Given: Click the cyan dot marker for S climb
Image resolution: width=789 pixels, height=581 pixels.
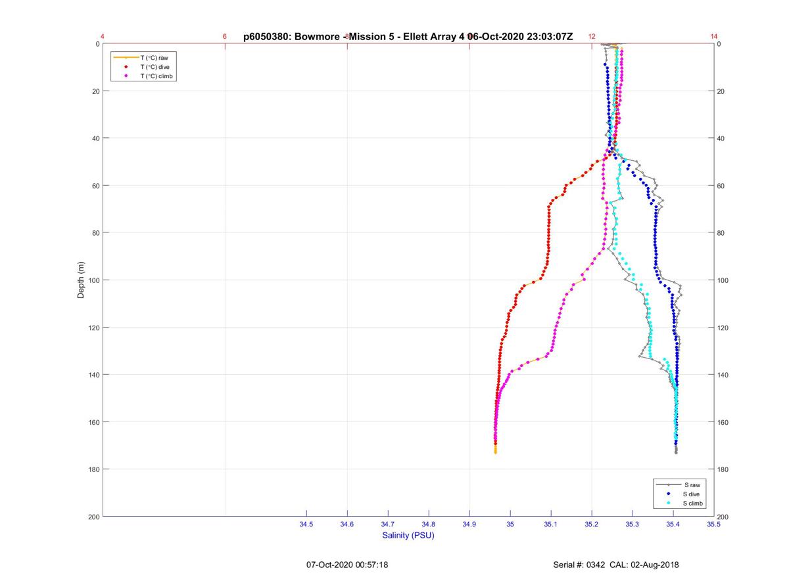Looking at the screenshot, I should pos(669,503).
